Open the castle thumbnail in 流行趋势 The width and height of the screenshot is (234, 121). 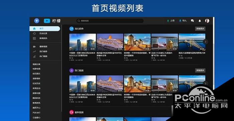pyautogui.click(x=137, y=42)
